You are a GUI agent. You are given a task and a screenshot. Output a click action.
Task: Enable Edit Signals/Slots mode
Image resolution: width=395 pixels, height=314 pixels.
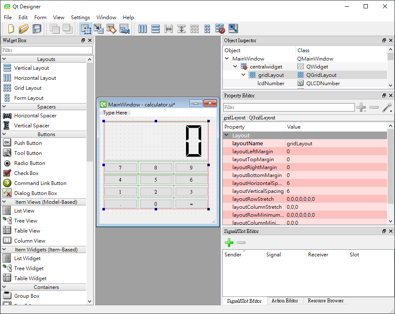[x=99, y=29]
